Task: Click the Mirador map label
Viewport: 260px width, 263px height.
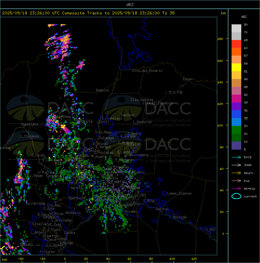Action: point(132,211)
